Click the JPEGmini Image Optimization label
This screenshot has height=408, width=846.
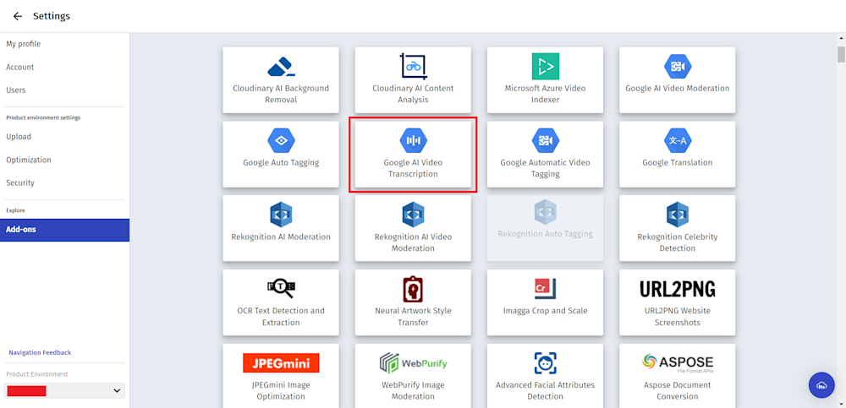click(x=281, y=391)
